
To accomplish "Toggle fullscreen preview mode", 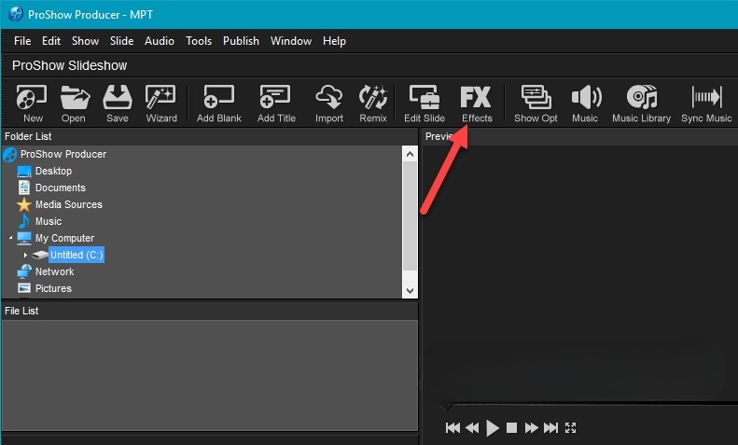I will coord(572,428).
